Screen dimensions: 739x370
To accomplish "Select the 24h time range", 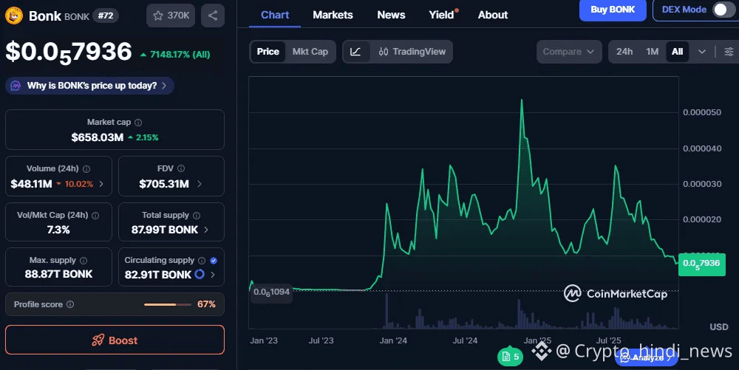I will pos(624,52).
